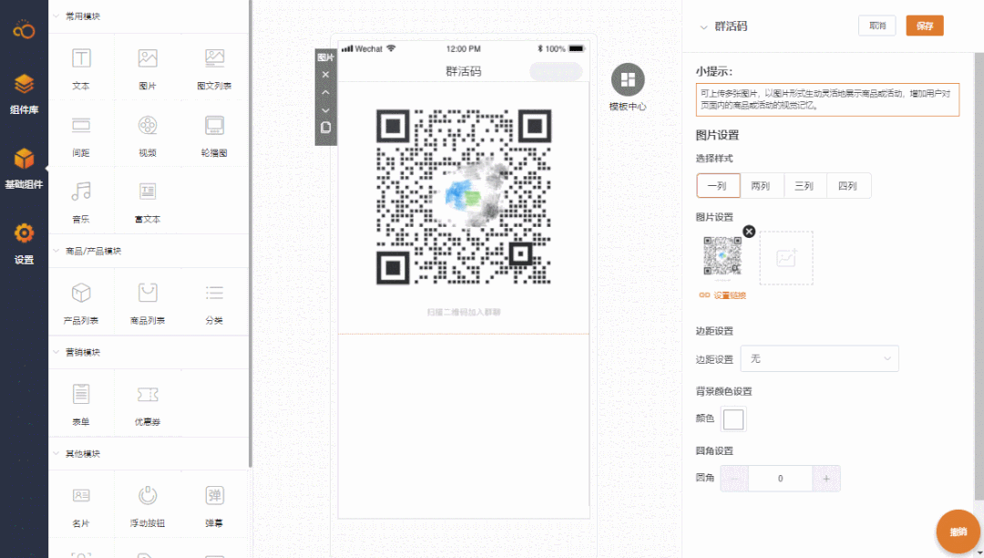Select the 图片 image component
The width and height of the screenshot is (984, 558).
[148, 67]
